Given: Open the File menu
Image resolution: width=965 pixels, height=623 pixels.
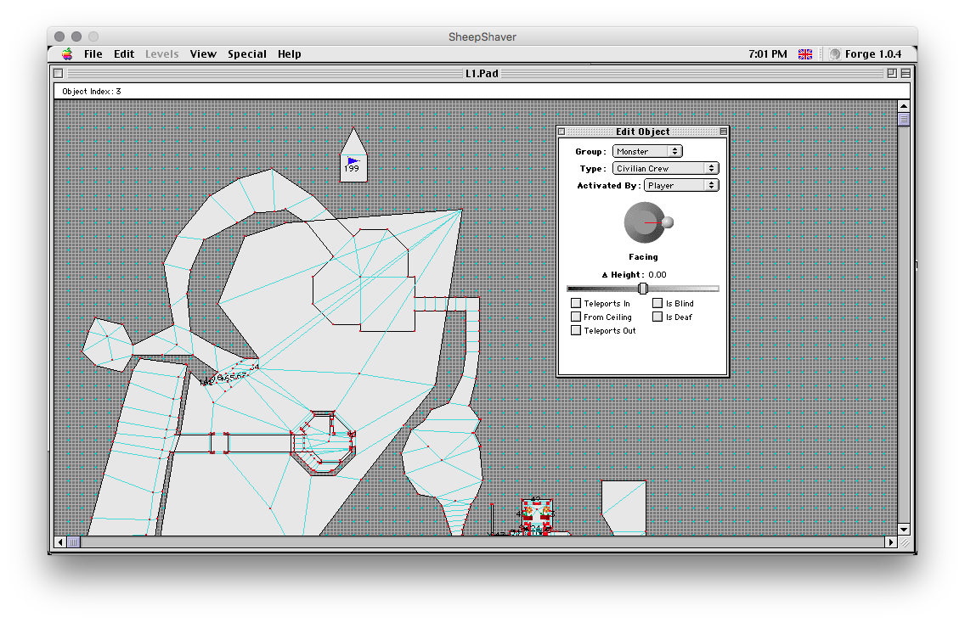Looking at the screenshot, I should pyautogui.click(x=93, y=54).
